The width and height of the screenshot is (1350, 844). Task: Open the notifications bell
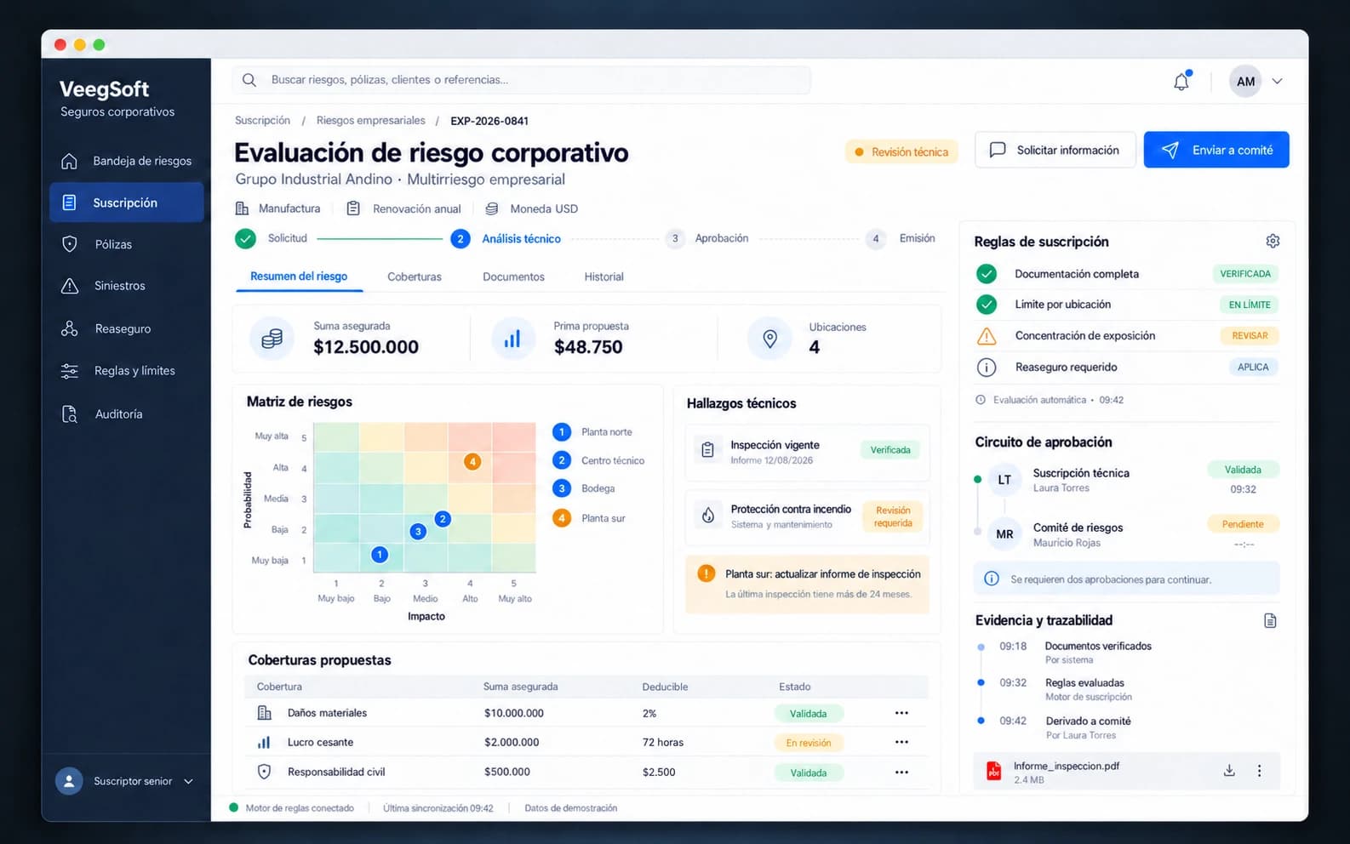(x=1181, y=82)
